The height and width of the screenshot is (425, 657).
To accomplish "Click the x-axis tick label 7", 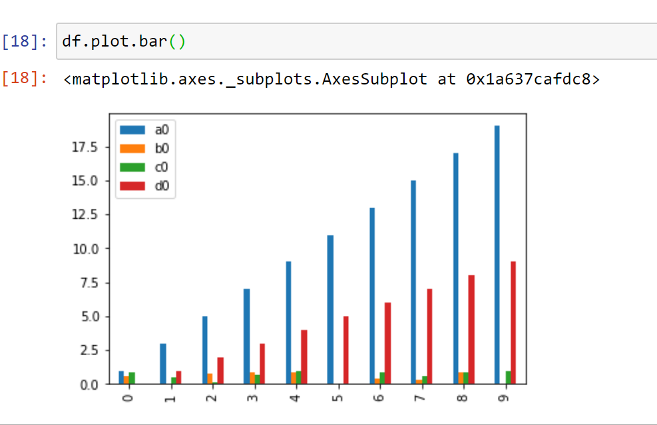I will pos(420,398).
